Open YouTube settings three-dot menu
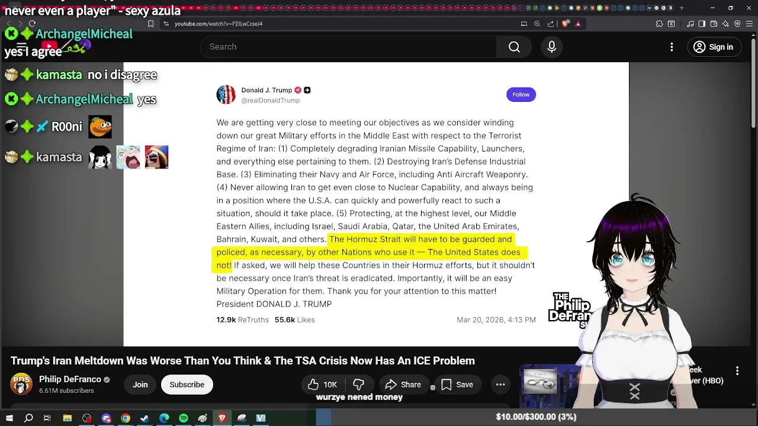Screen dimensions: 758x426 (672, 47)
